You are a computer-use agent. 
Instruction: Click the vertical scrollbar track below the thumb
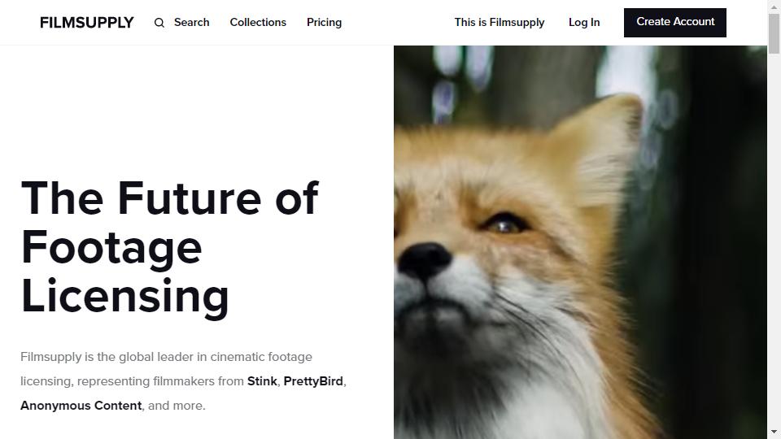click(x=774, y=239)
